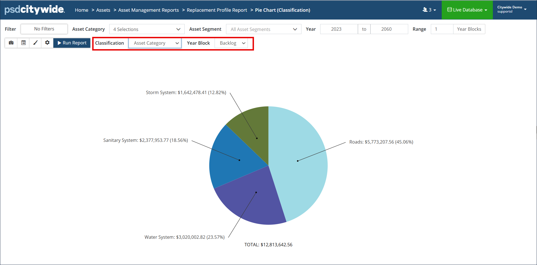The width and height of the screenshot is (537, 265).
Task: Click the camera snapshot icon
Action: (11, 43)
